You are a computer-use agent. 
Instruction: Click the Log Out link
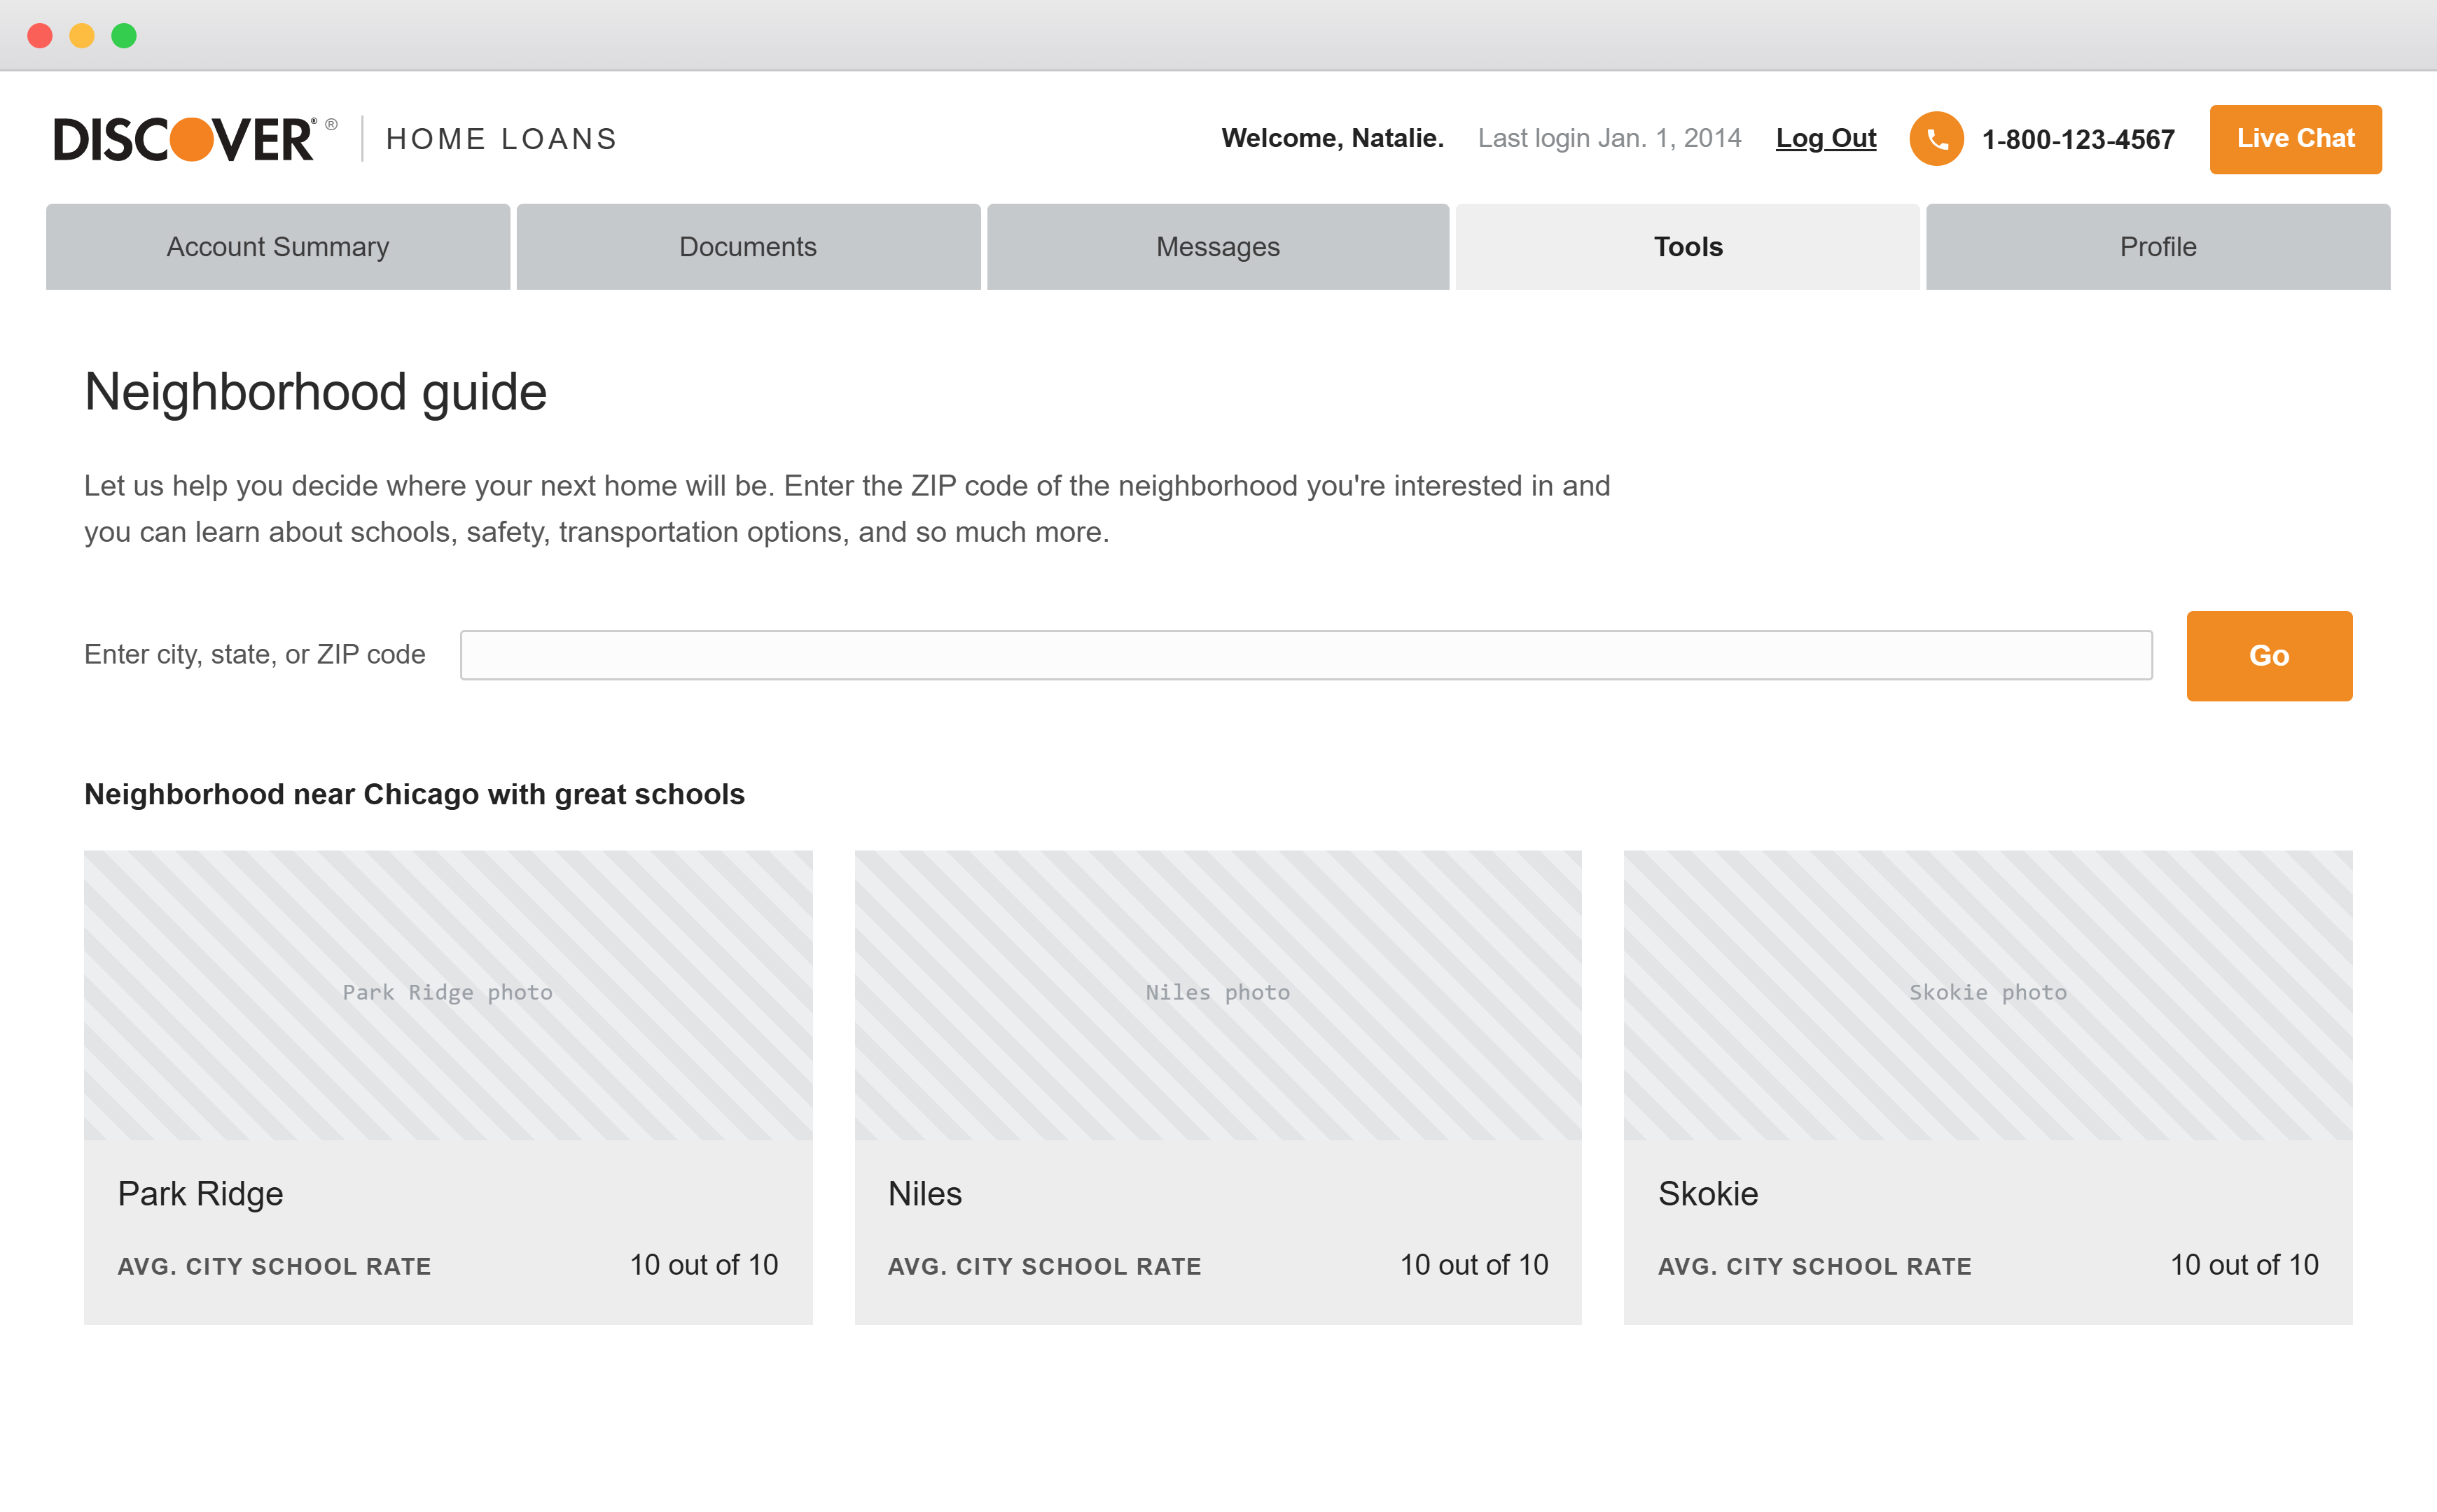tap(1826, 139)
